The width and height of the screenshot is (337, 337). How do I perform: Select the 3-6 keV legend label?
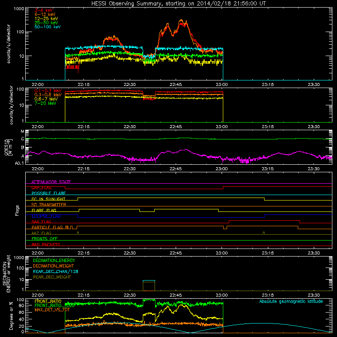tap(44, 10)
